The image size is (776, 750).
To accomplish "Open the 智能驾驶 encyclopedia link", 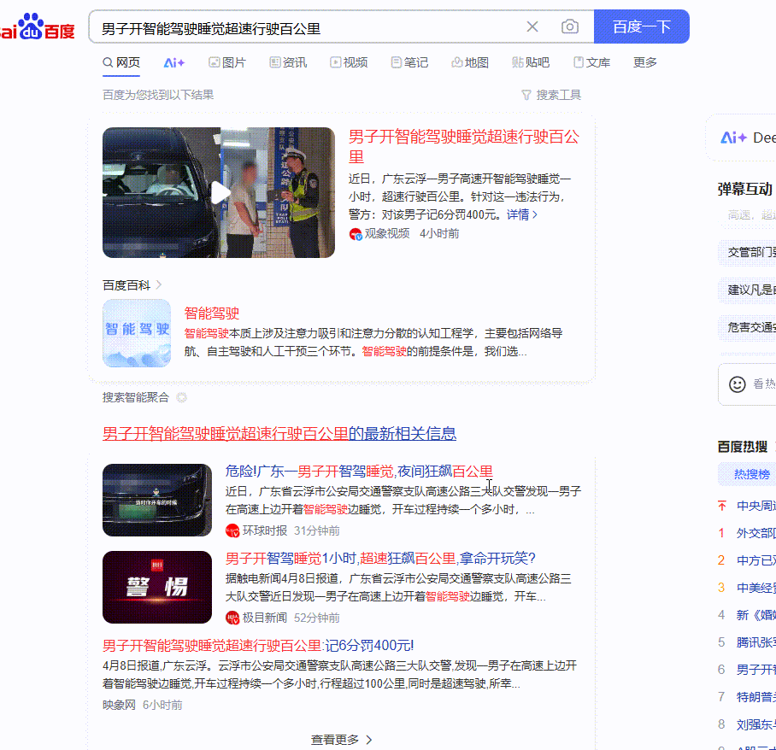I will coord(212,313).
